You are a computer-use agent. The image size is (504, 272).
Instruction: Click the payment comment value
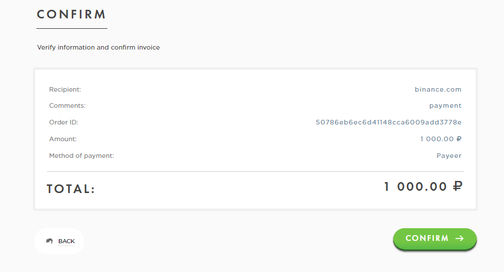click(x=445, y=106)
